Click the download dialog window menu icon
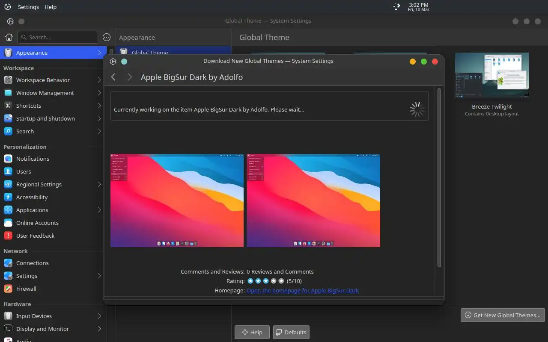Image resolution: width=548 pixels, height=342 pixels. pyautogui.click(x=113, y=61)
